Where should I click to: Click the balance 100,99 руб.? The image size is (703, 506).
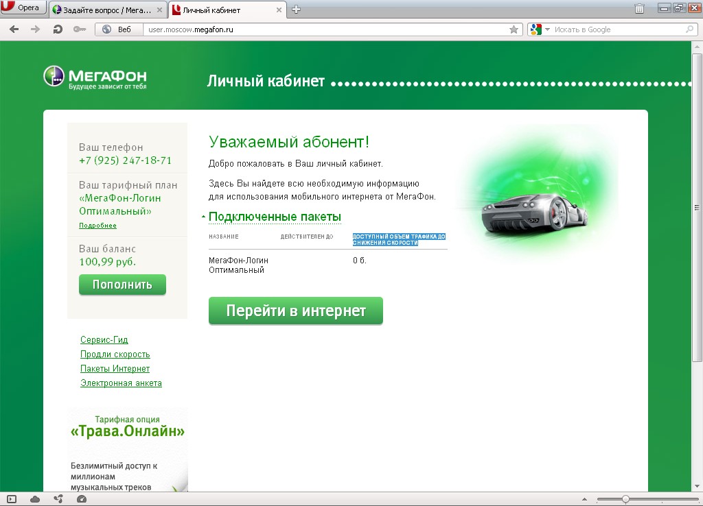[x=108, y=262]
